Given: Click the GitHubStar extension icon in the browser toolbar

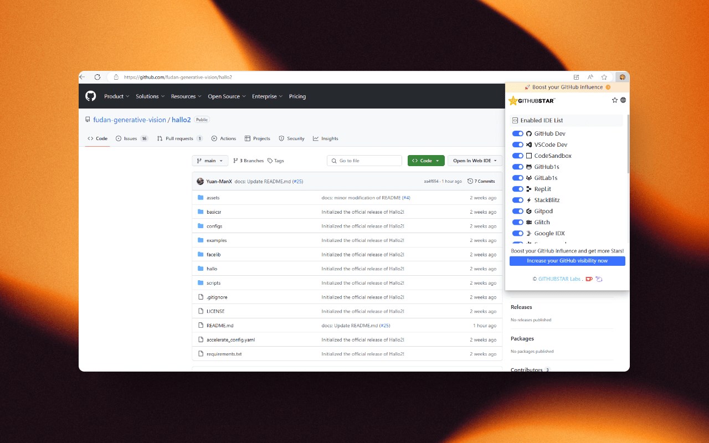Looking at the screenshot, I should [x=622, y=77].
